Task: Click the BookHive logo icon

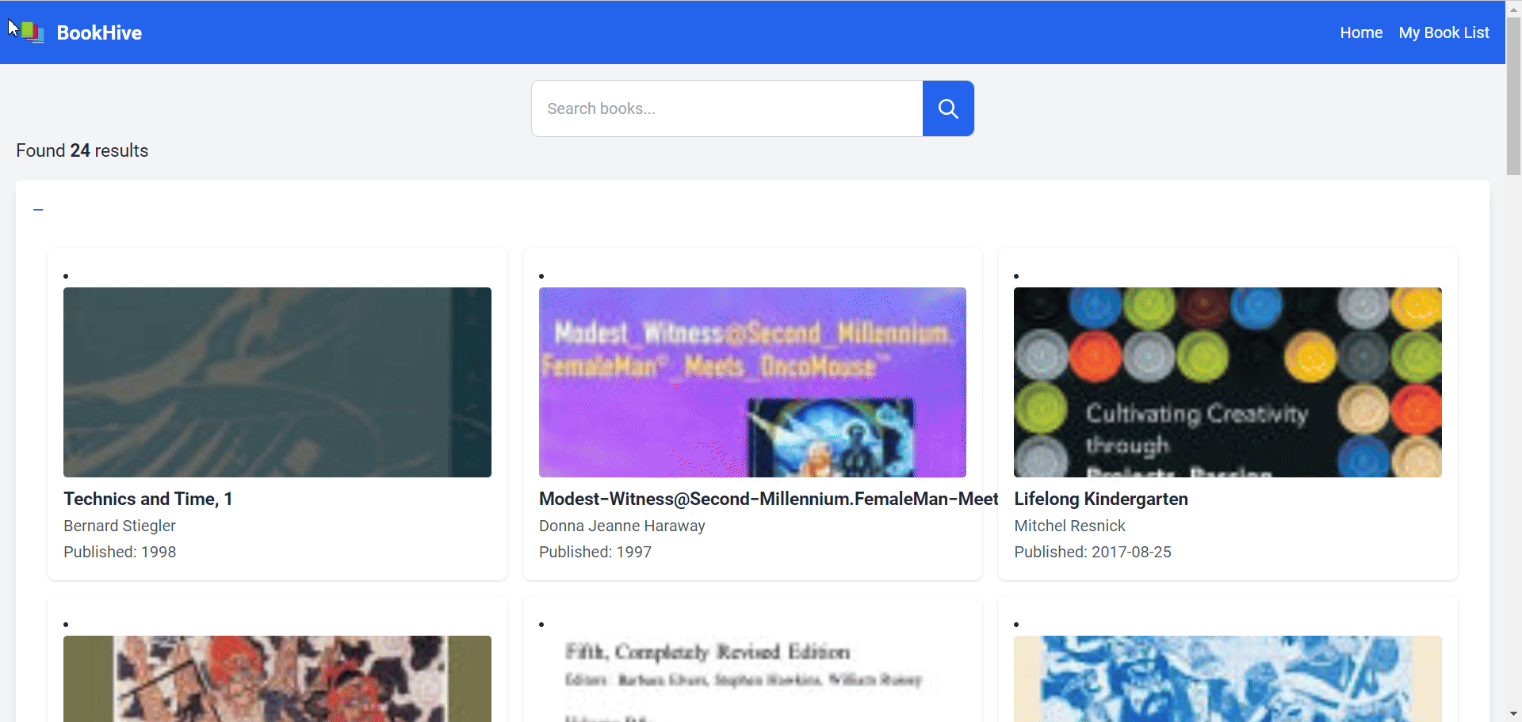Action: [x=32, y=32]
